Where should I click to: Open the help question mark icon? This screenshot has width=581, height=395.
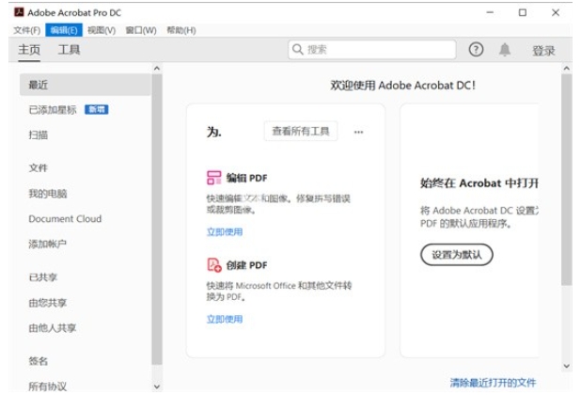(476, 49)
